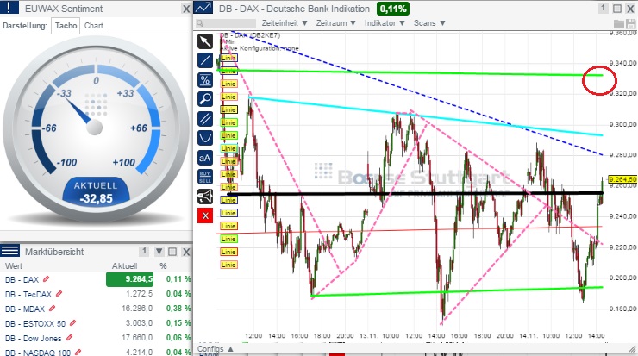The image size is (638, 356).
Task: Select the parallel channel lines tool
Action: (205, 119)
